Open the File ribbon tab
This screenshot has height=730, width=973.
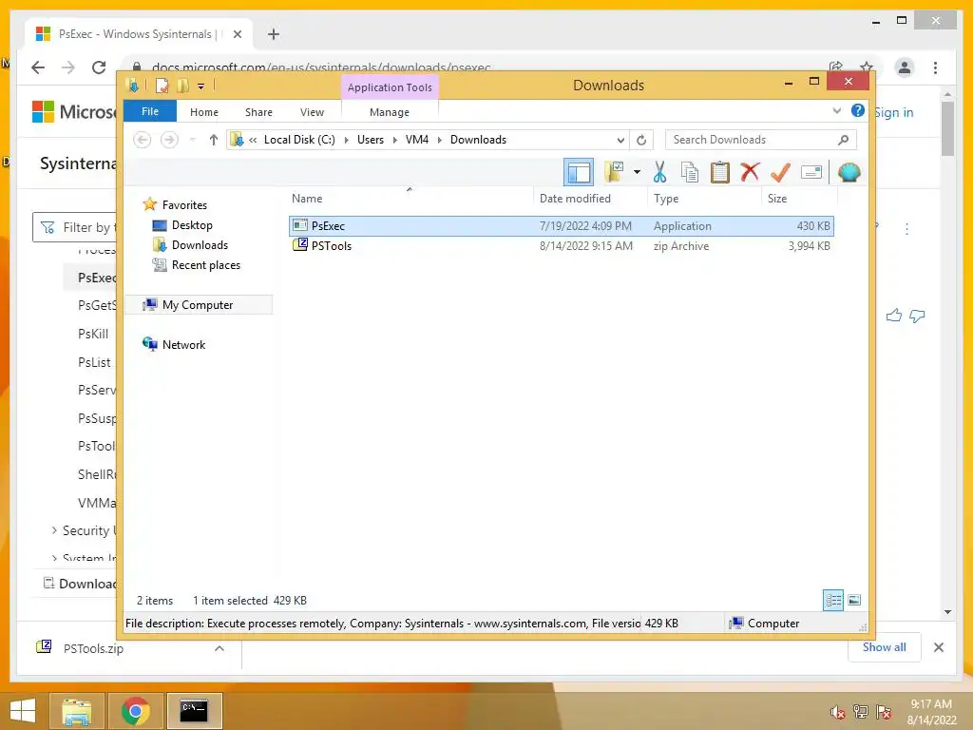150,112
